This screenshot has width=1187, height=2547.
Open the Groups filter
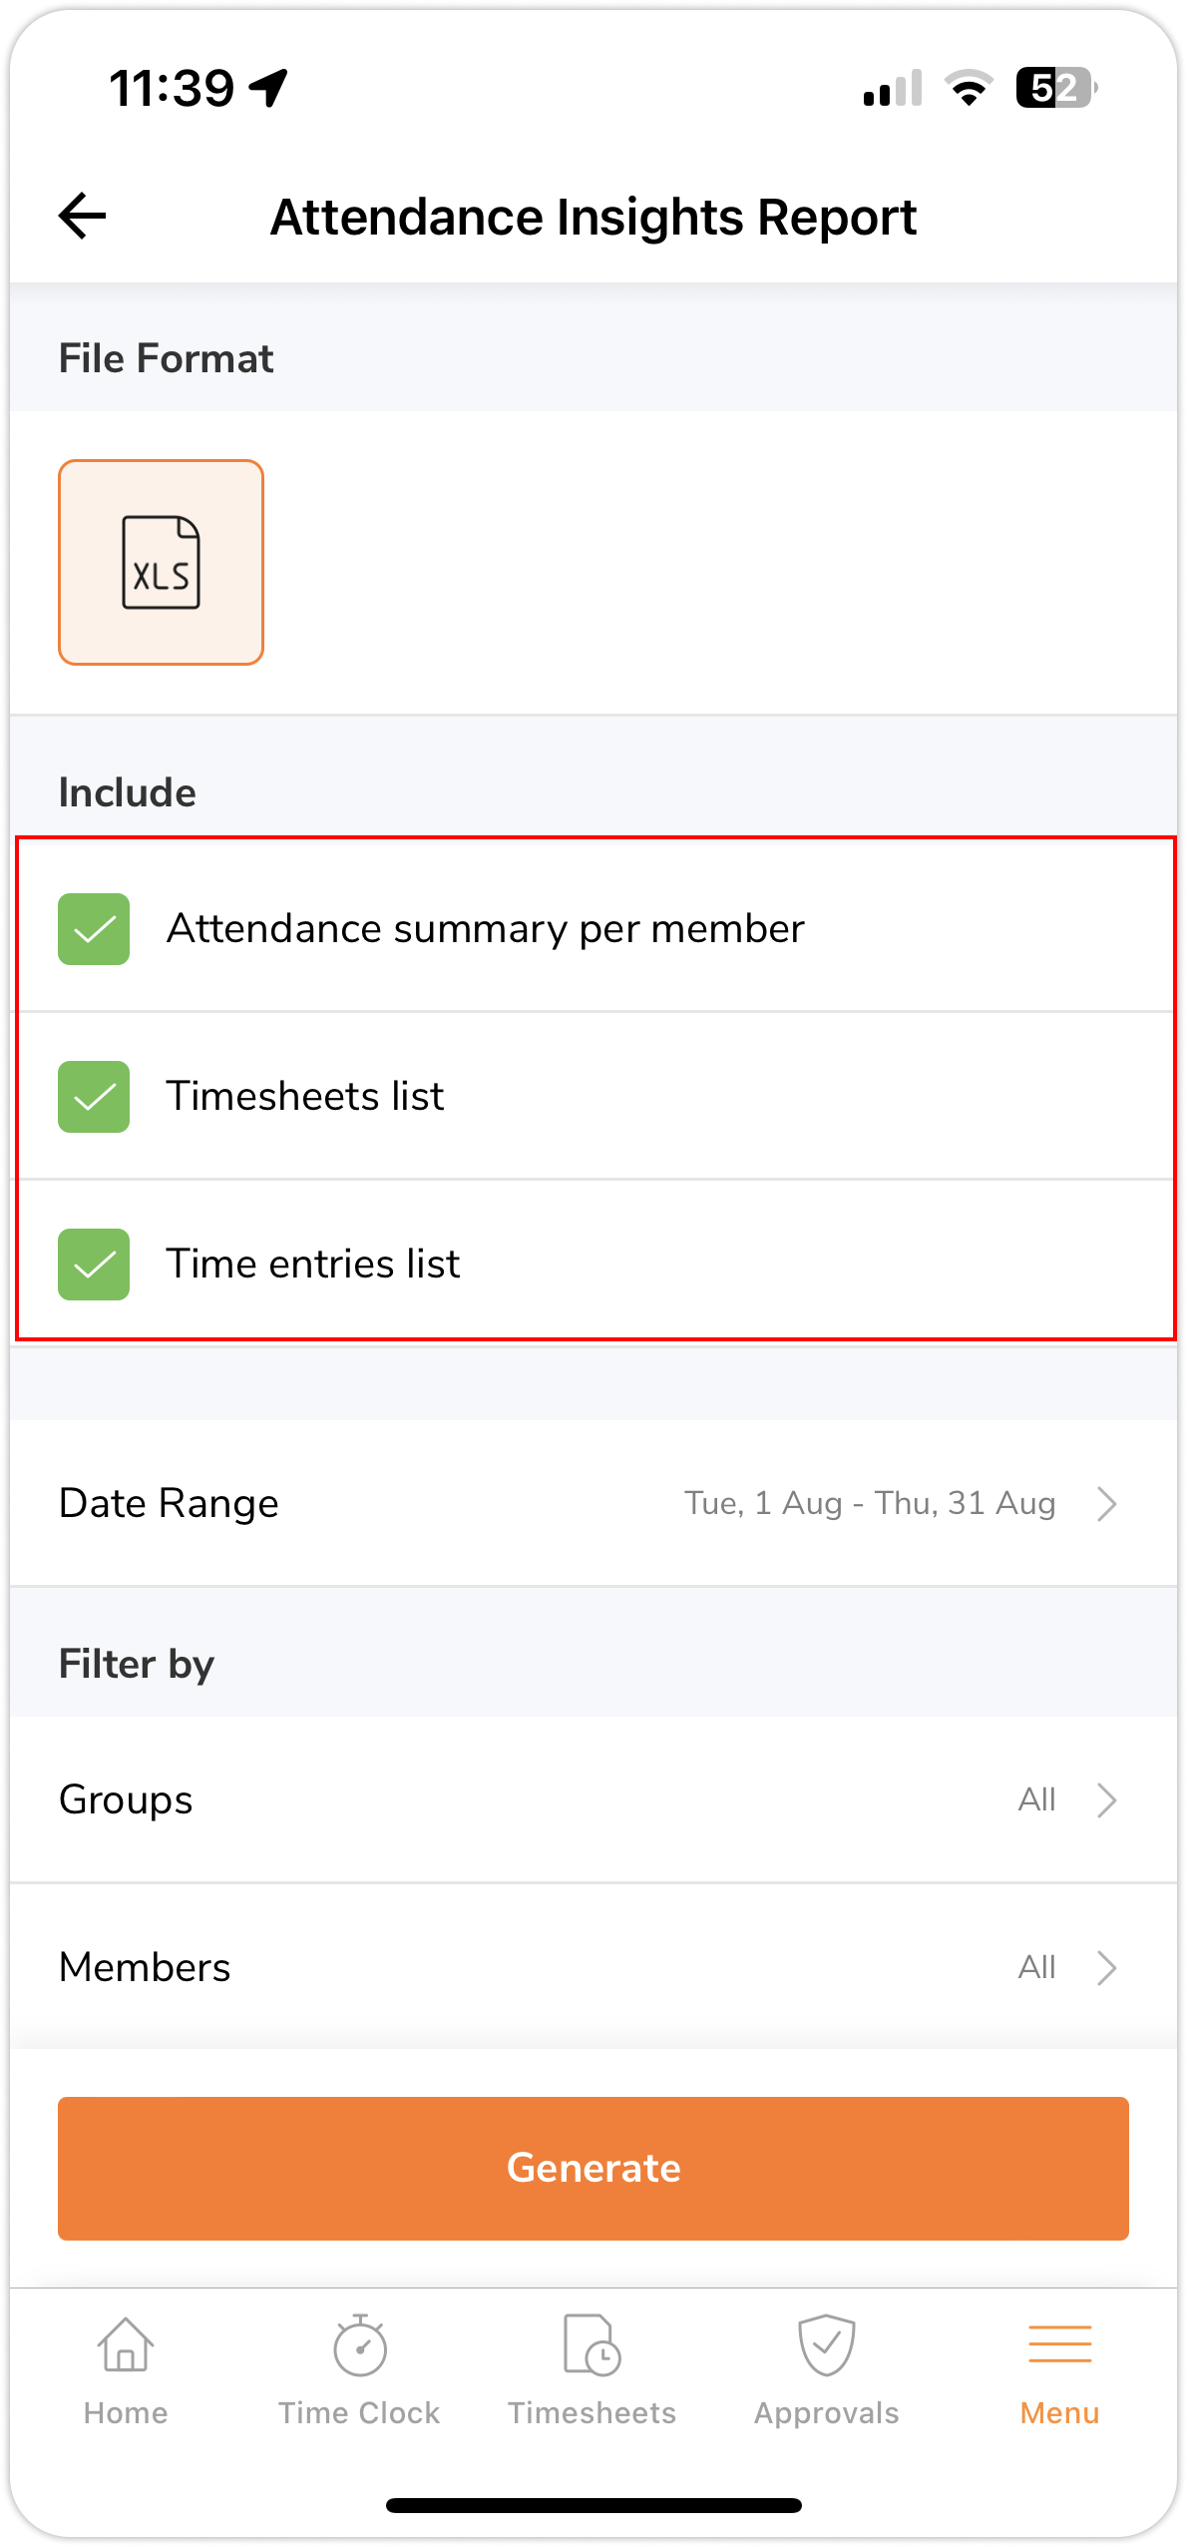(593, 1799)
